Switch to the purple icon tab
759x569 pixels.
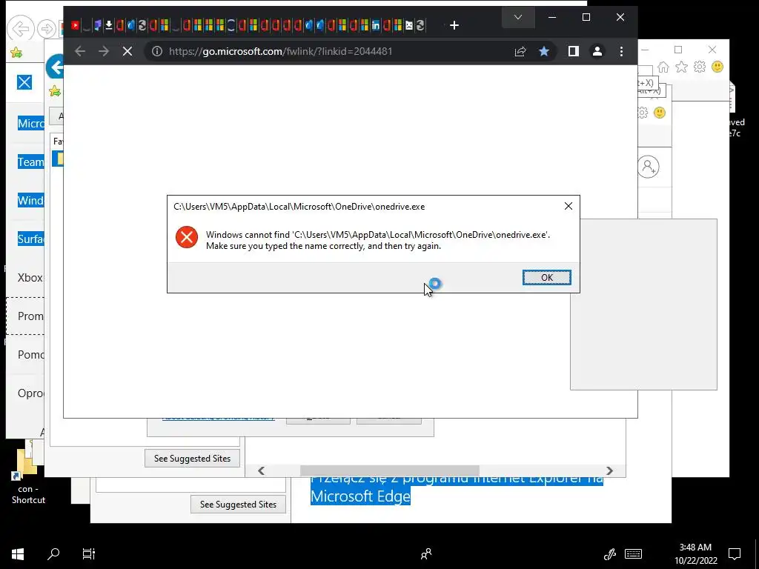point(97,25)
